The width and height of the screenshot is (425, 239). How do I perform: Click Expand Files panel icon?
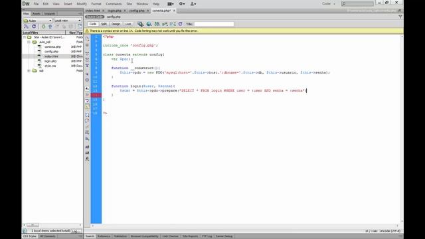pyautogui.click(x=80, y=27)
